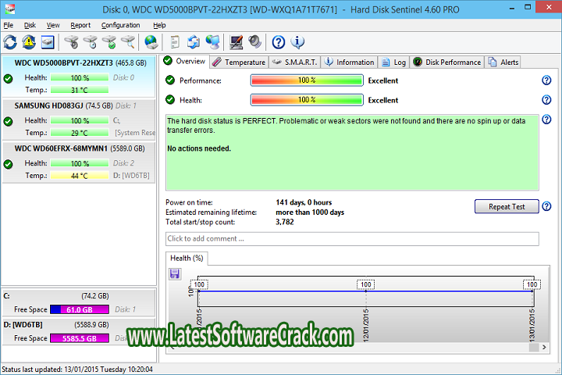Click the disk with clock test icon
The height and width of the screenshot is (375, 562).
[91, 42]
